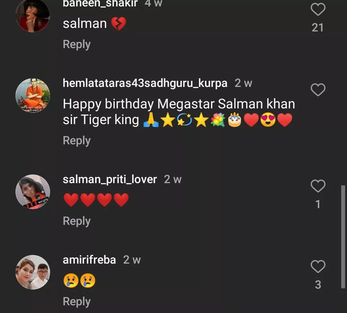Open baneen_shakir username link
Image resolution: width=347 pixels, height=313 pixels.
[100, 4]
